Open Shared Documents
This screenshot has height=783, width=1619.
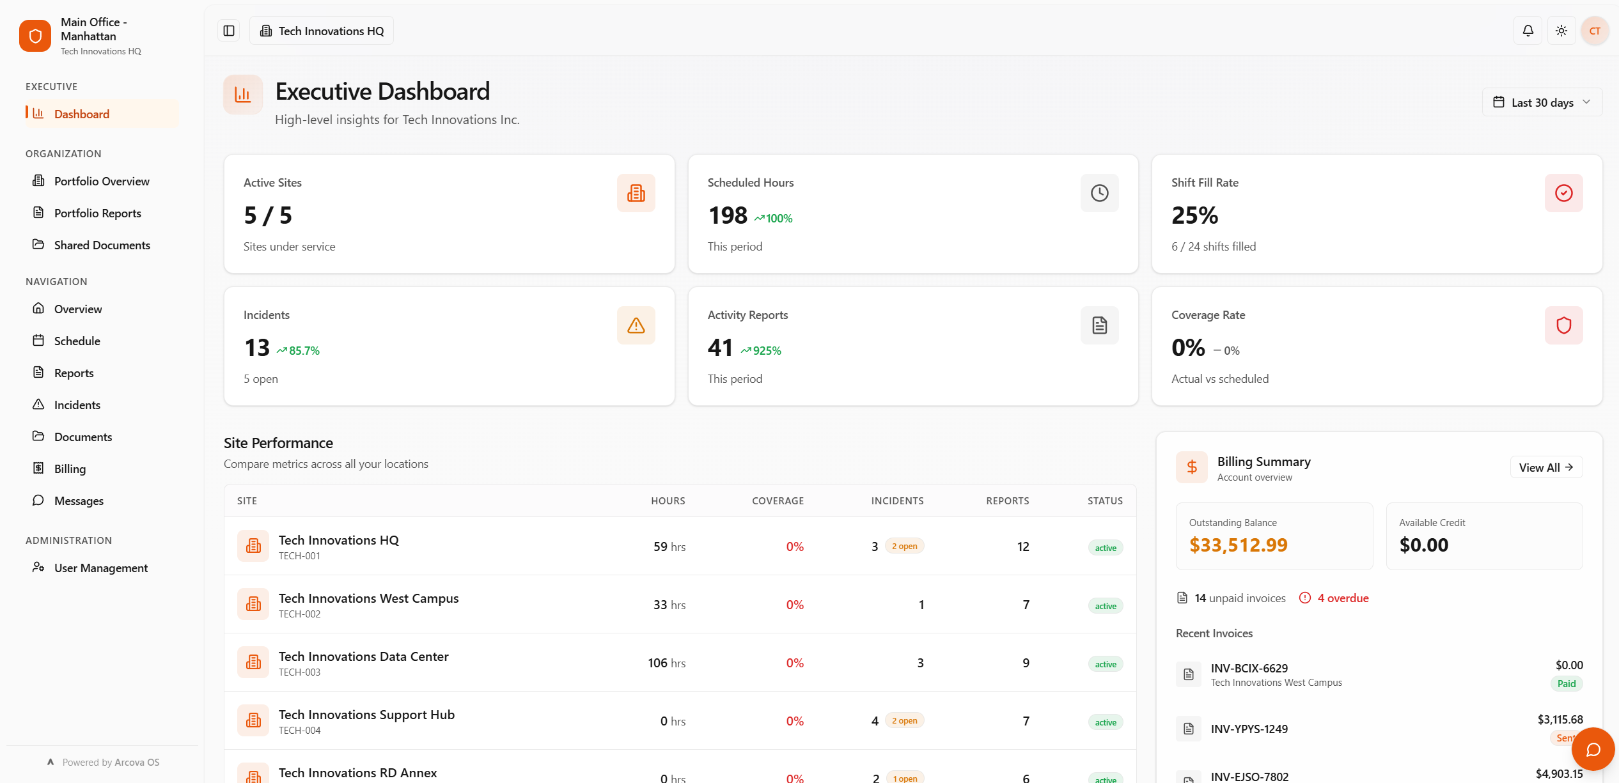tap(102, 245)
